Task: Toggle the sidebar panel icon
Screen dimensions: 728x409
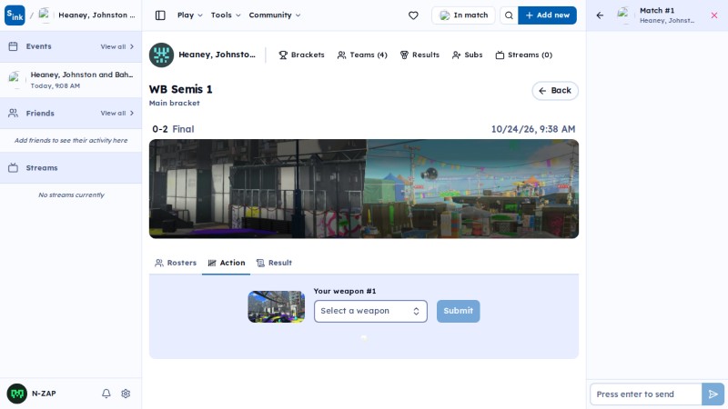Action: [160, 15]
